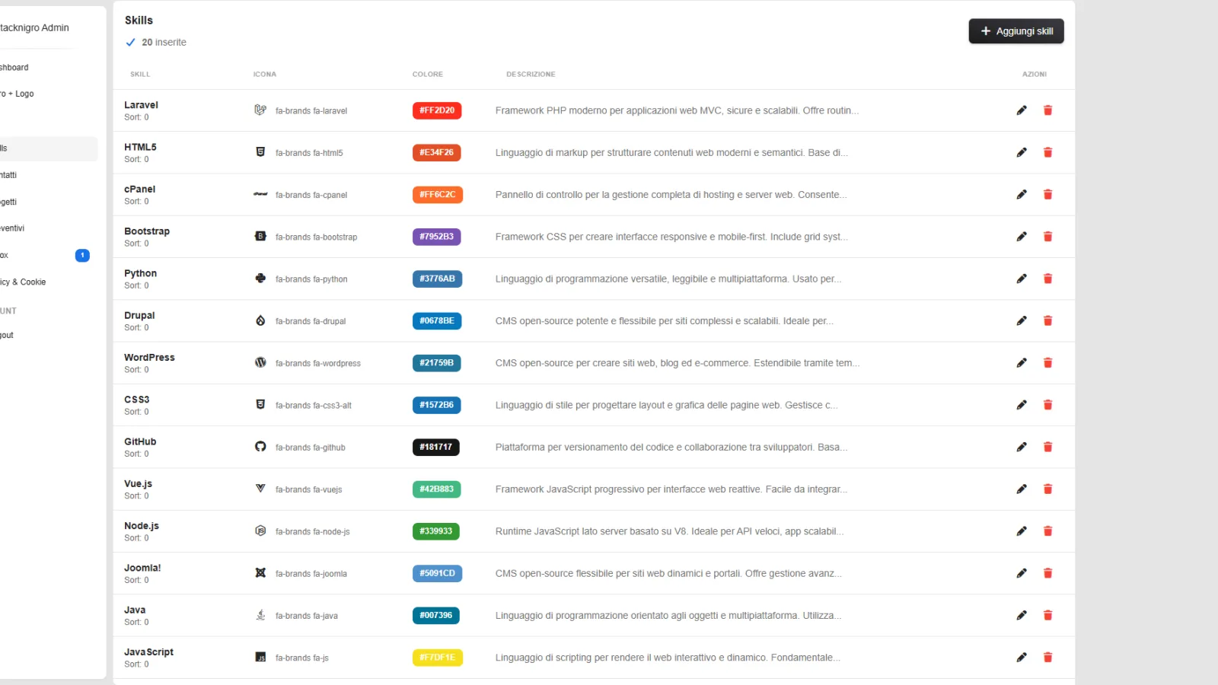
Task: Click the #42B883 Vue.js color badge
Action: (x=437, y=489)
